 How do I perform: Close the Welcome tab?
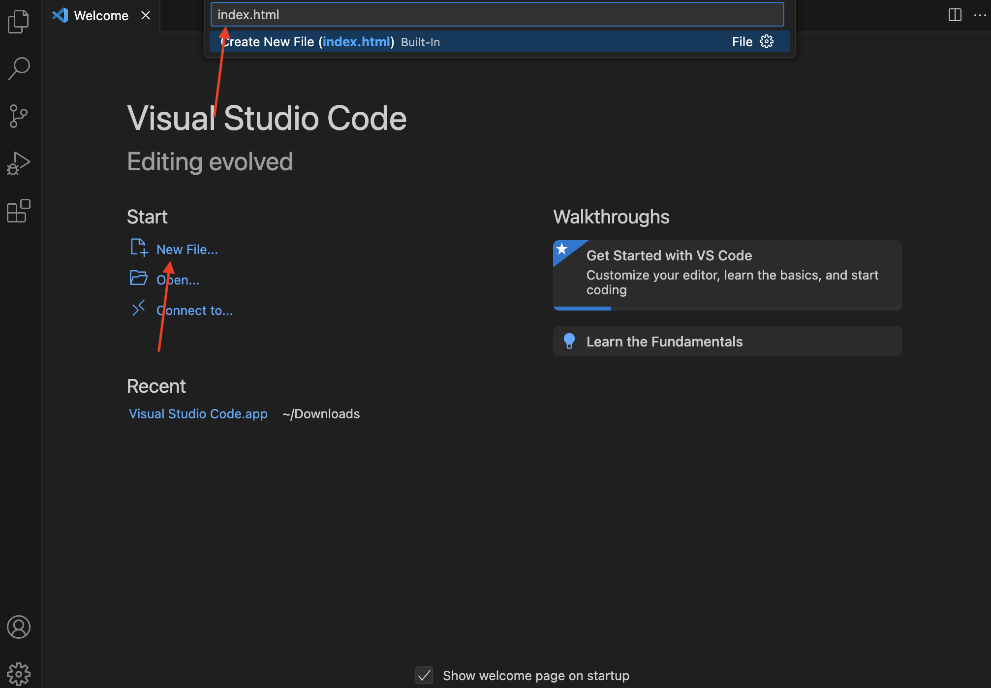[x=146, y=15]
